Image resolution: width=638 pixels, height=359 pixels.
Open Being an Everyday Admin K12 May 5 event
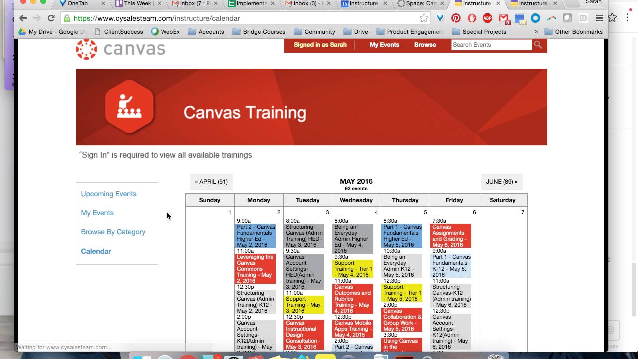click(402, 266)
